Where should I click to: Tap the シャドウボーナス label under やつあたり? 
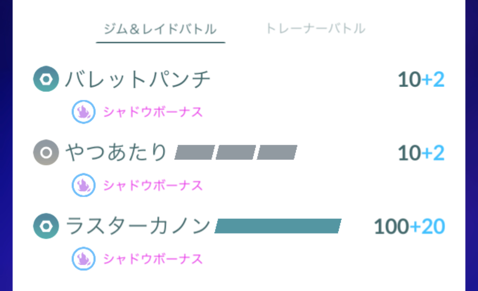(x=153, y=185)
